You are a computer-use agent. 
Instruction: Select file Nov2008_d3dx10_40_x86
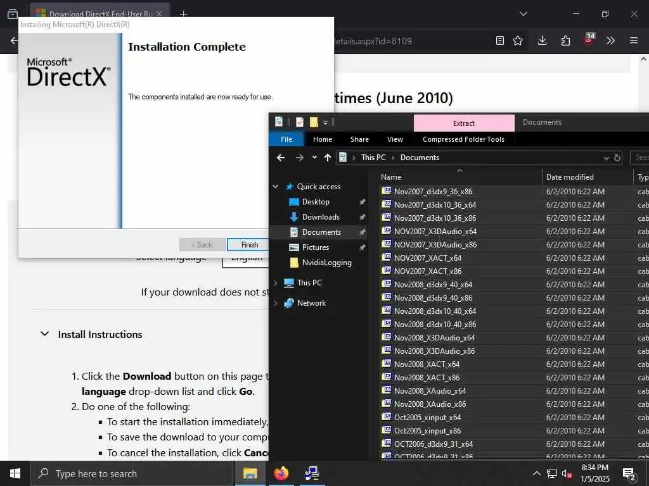coord(435,325)
